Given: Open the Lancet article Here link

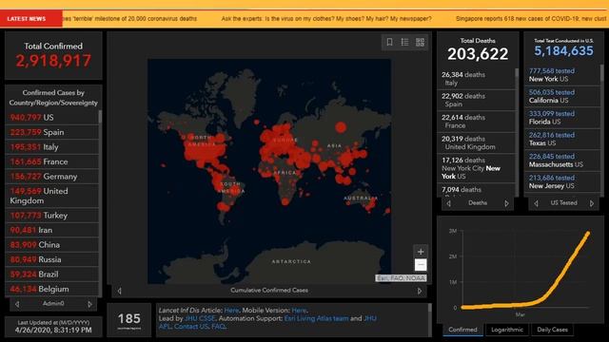Looking at the screenshot, I should pos(231,311).
